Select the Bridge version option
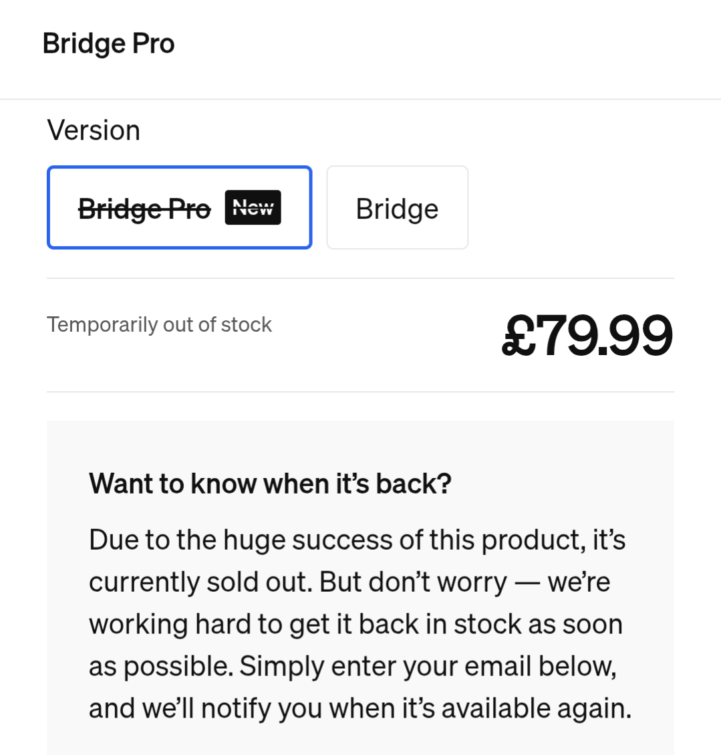This screenshot has width=721, height=755. (x=397, y=209)
